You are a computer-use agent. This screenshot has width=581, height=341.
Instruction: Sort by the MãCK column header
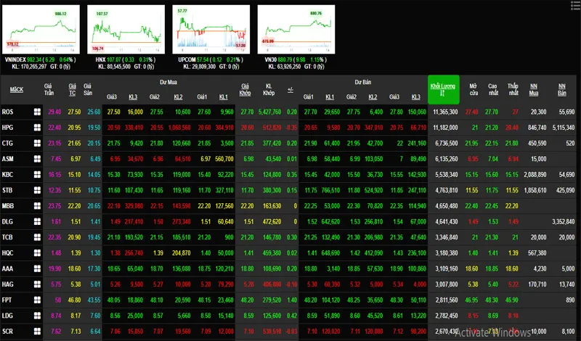tap(17, 89)
